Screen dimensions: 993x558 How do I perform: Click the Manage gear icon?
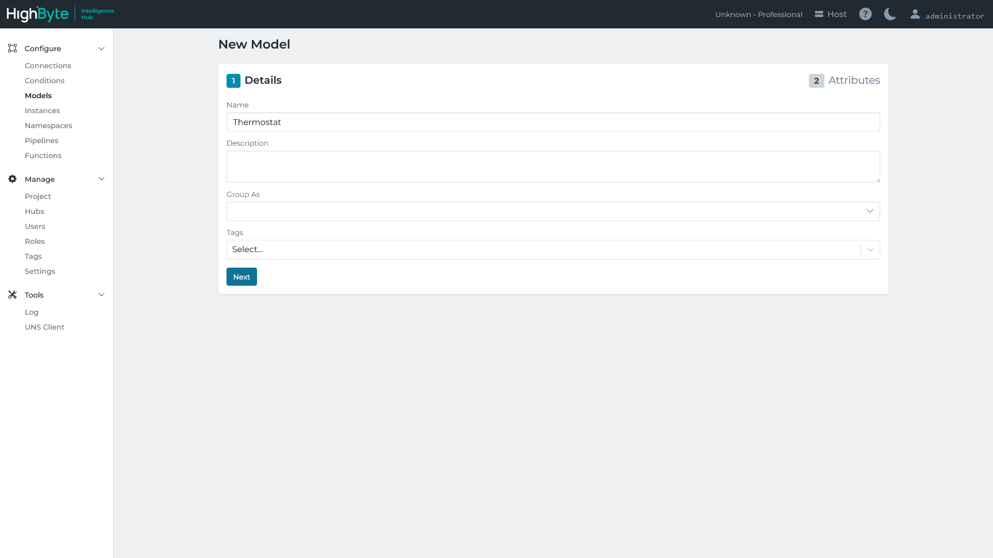tap(12, 179)
